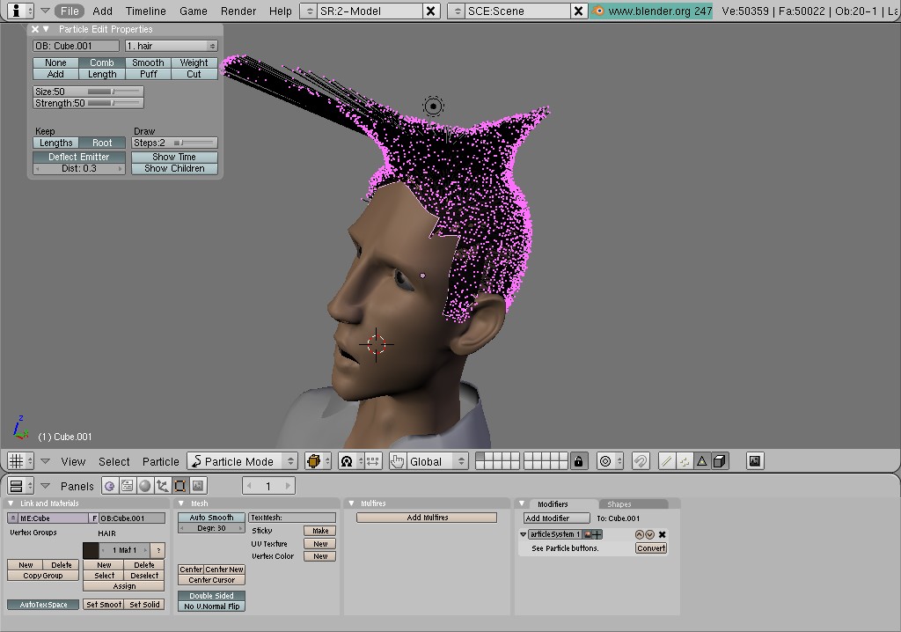Open the Select menu in 3D header
Image resolution: width=901 pixels, height=632 pixels.
pos(114,461)
